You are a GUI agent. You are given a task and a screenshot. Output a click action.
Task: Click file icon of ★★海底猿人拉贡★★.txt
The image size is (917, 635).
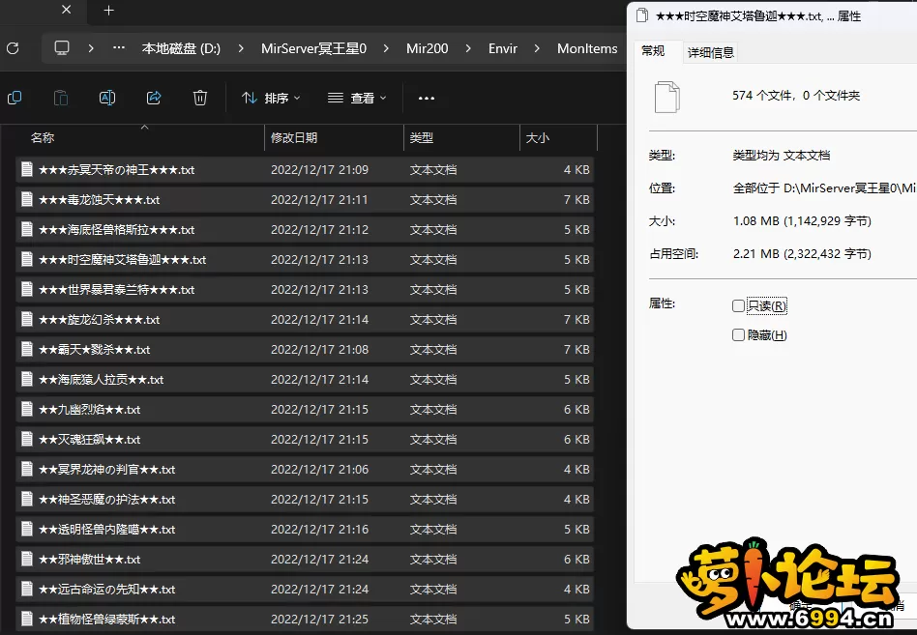click(27, 379)
